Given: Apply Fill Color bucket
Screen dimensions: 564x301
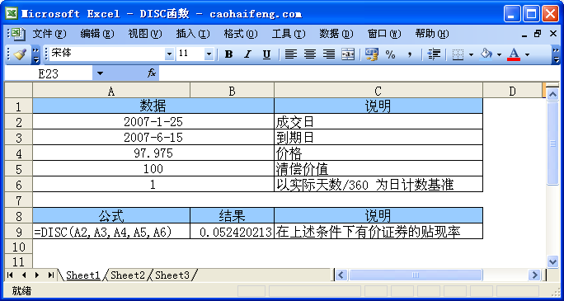Looking at the screenshot, I should pos(486,54).
